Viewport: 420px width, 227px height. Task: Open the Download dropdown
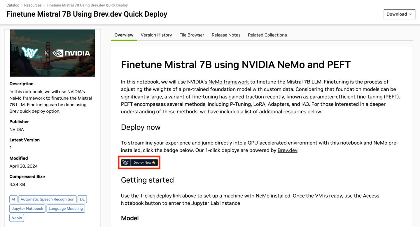click(x=399, y=14)
